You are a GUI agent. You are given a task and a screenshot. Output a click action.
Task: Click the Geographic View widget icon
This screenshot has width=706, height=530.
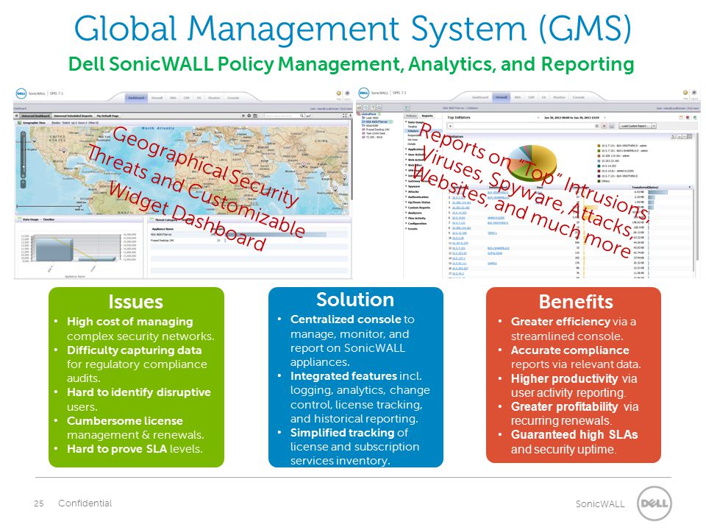19,122
